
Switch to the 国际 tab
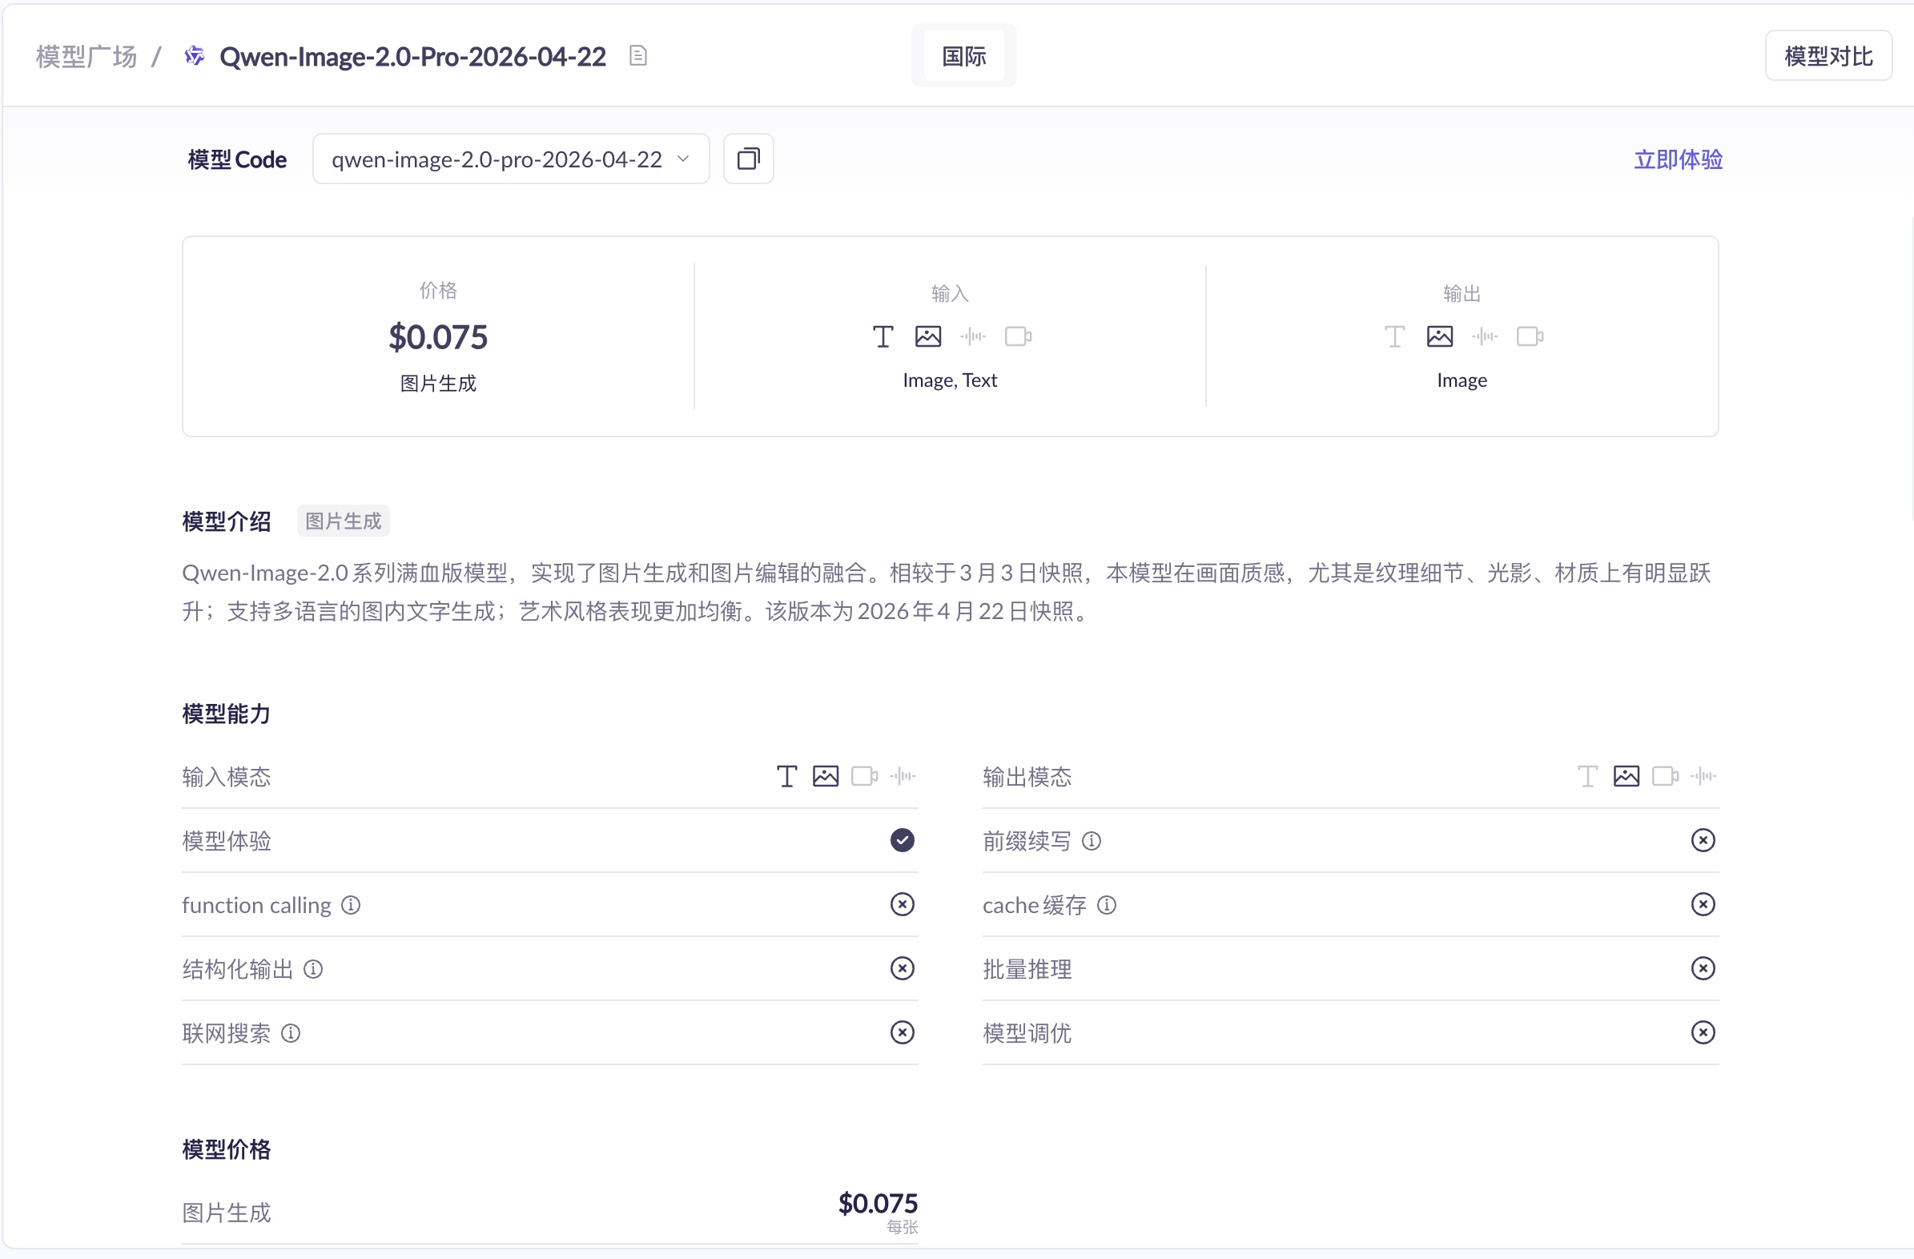tap(963, 54)
